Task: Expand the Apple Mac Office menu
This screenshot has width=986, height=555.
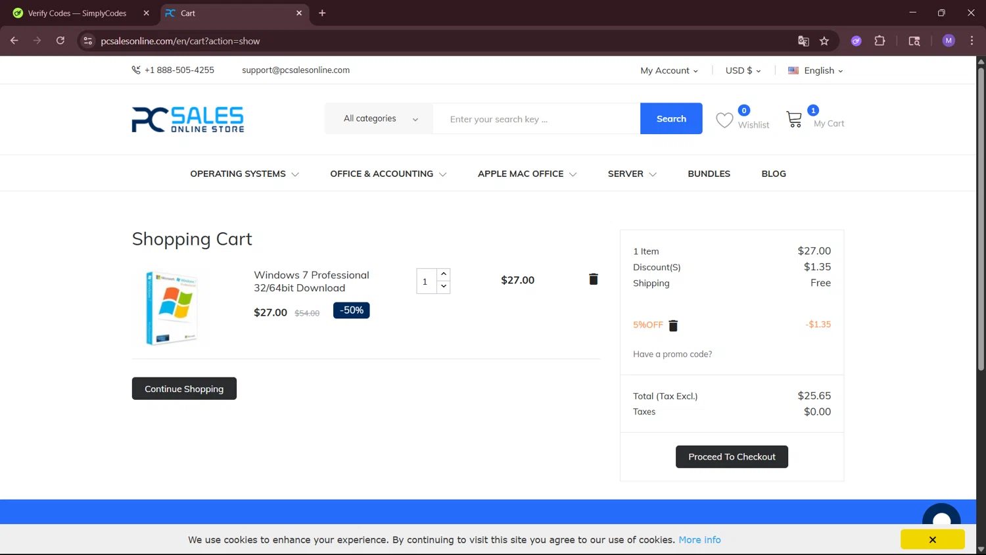Action: (527, 174)
